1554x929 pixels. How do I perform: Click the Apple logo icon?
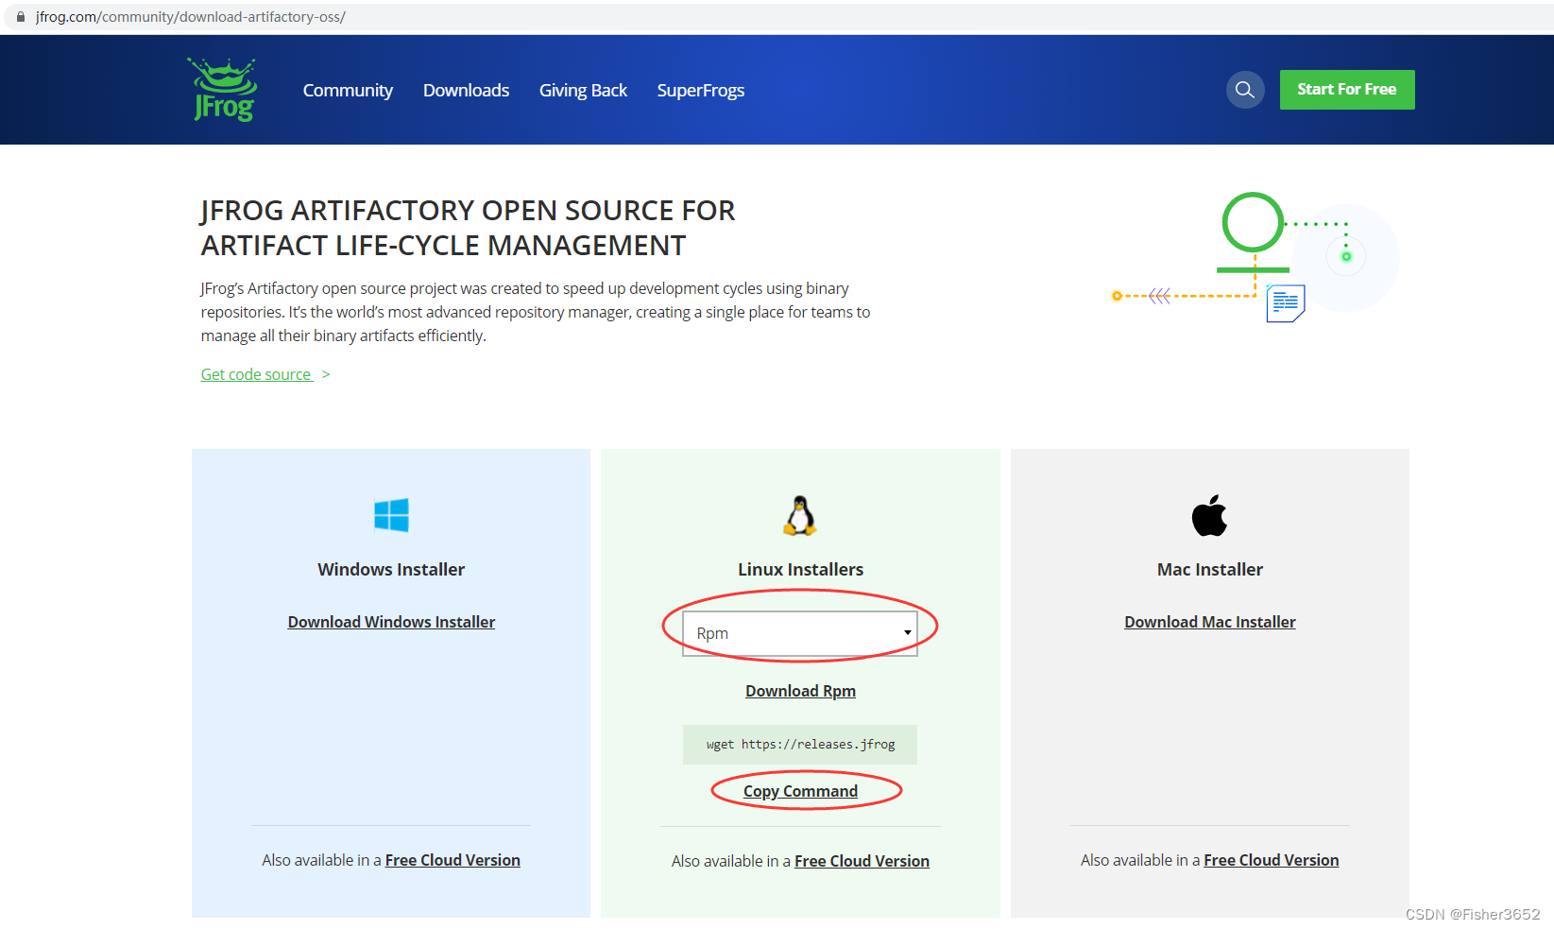click(x=1209, y=515)
